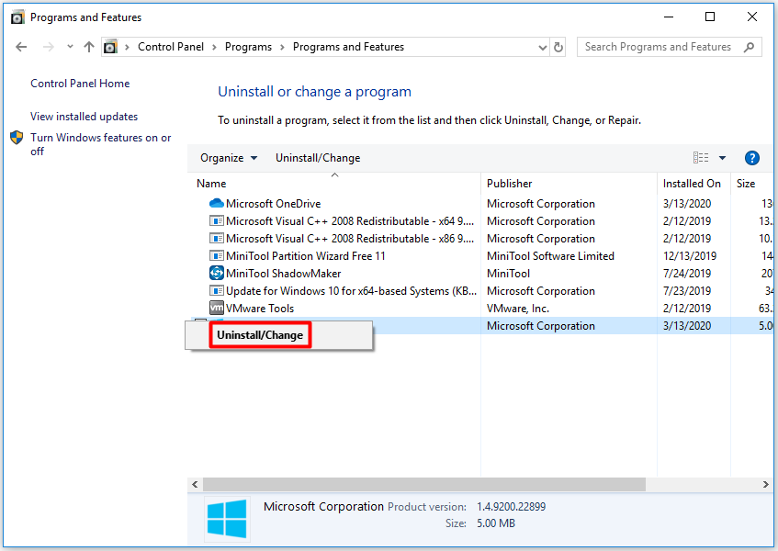Click the 7/23/2019 installed date

(687, 290)
